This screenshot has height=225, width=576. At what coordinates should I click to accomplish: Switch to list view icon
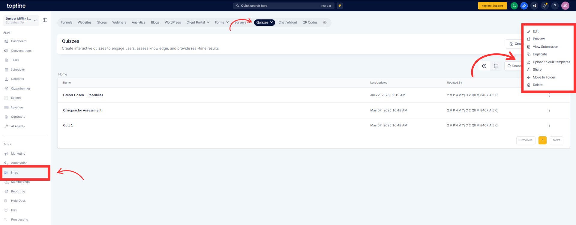tap(496, 66)
